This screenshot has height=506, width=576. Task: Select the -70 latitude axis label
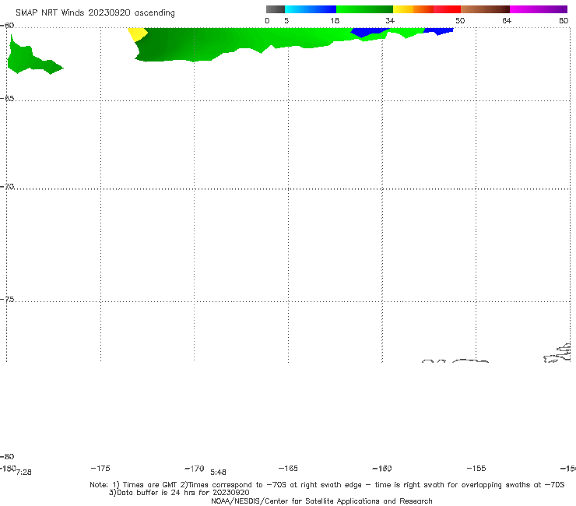coord(7,187)
